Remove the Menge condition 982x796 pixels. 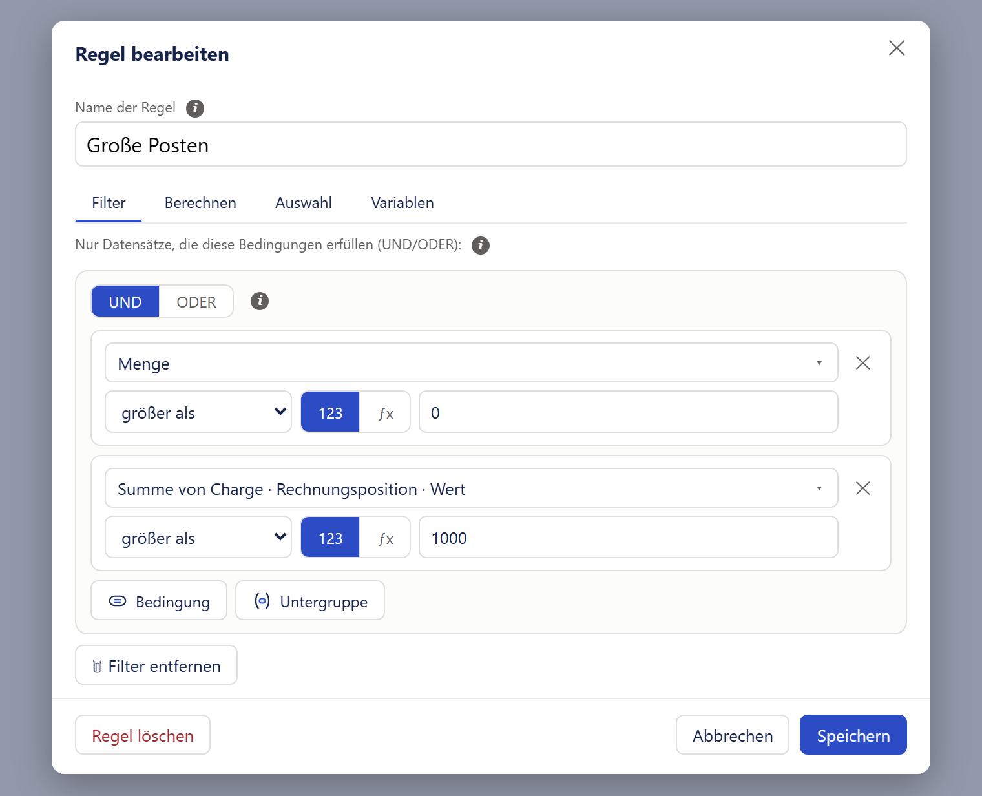click(x=863, y=363)
